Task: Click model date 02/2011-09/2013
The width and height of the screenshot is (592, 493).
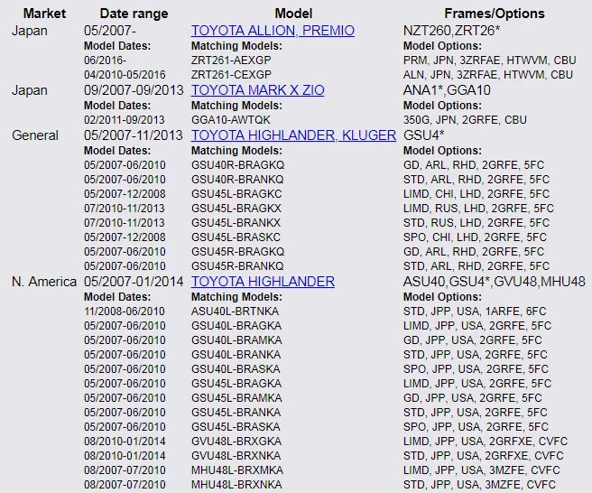Action: click(x=125, y=120)
